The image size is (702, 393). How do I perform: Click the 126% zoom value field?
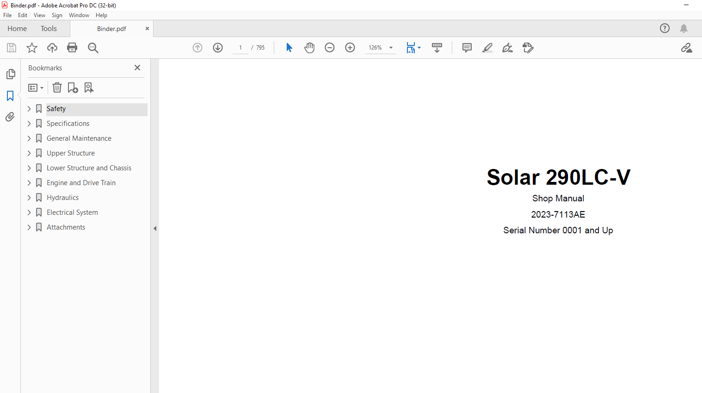[x=376, y=48]
